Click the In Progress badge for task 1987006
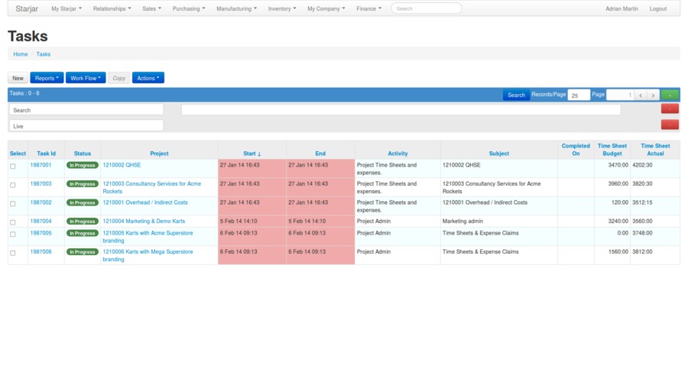Image resolution: width=688 pixels, height=382 pixels. 82,251
